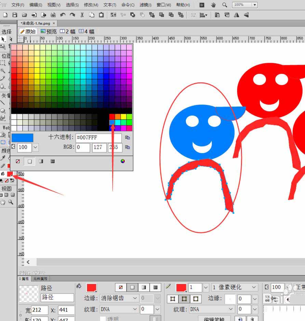Click the red fill color swatch in Tools panel
The width and height of the screenshot is (305, 321).
tap(10, 174)
